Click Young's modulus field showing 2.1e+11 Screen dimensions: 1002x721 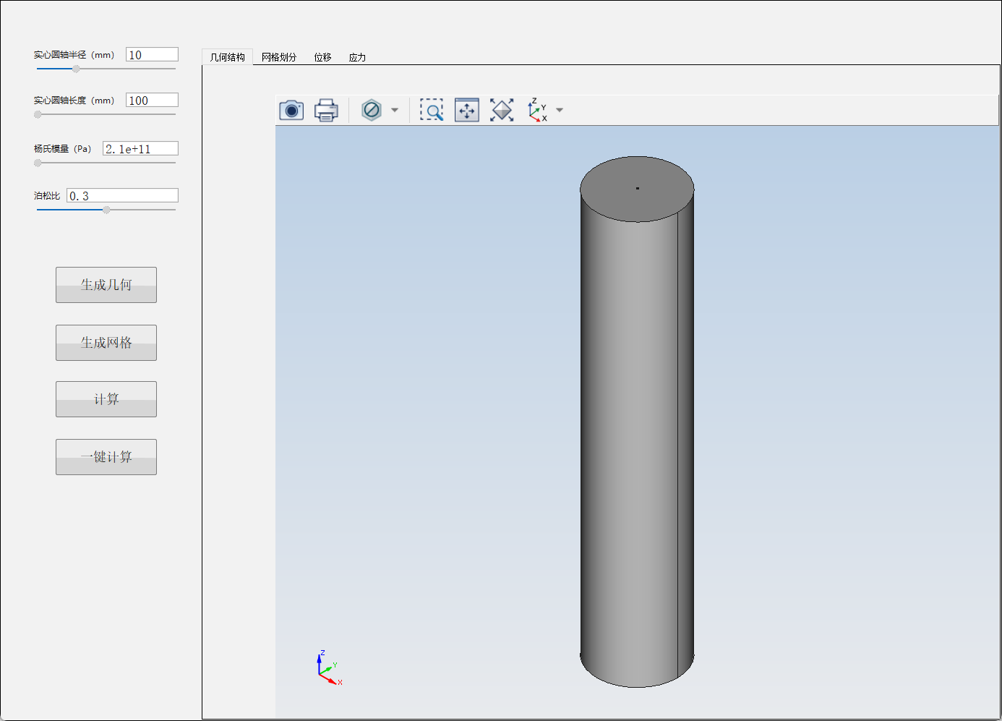[140, 148]
